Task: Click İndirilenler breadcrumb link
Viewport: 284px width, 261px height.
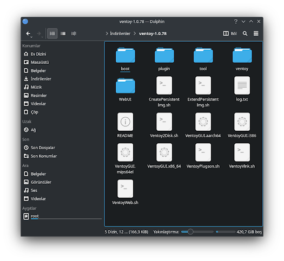Action: 120,34
